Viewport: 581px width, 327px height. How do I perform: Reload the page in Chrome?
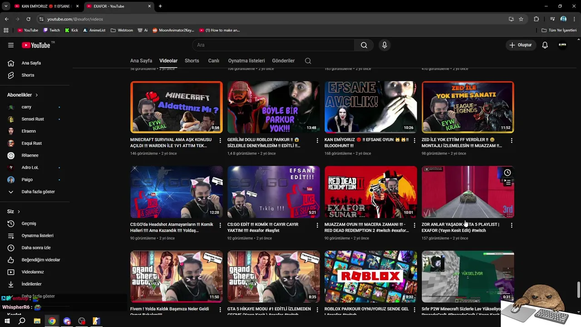click(28, 19)
